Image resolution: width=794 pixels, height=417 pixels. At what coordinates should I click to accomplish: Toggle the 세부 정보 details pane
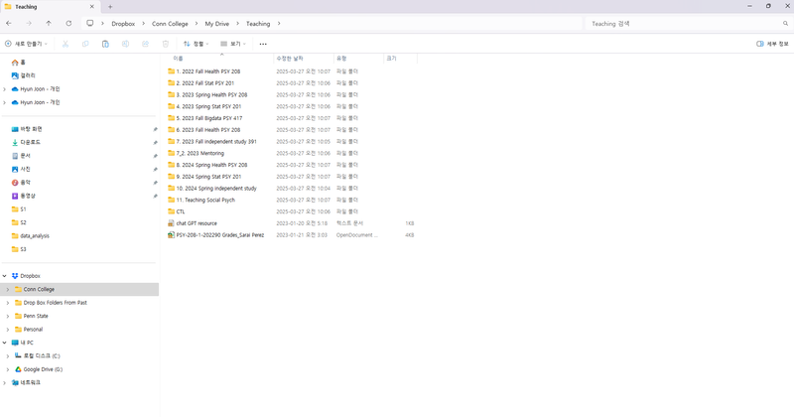click(x=772, y=44)
